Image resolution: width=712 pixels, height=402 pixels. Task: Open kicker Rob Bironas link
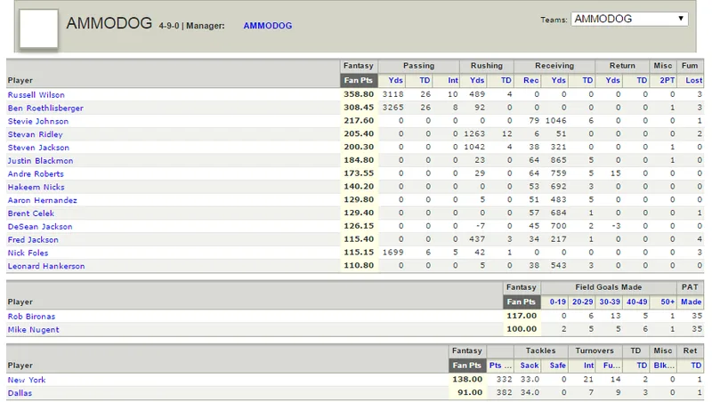(31, 317)
